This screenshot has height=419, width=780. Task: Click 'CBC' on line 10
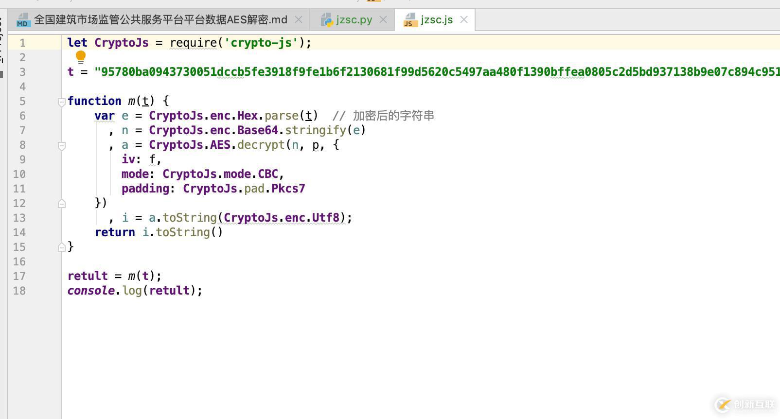[268, 174]
